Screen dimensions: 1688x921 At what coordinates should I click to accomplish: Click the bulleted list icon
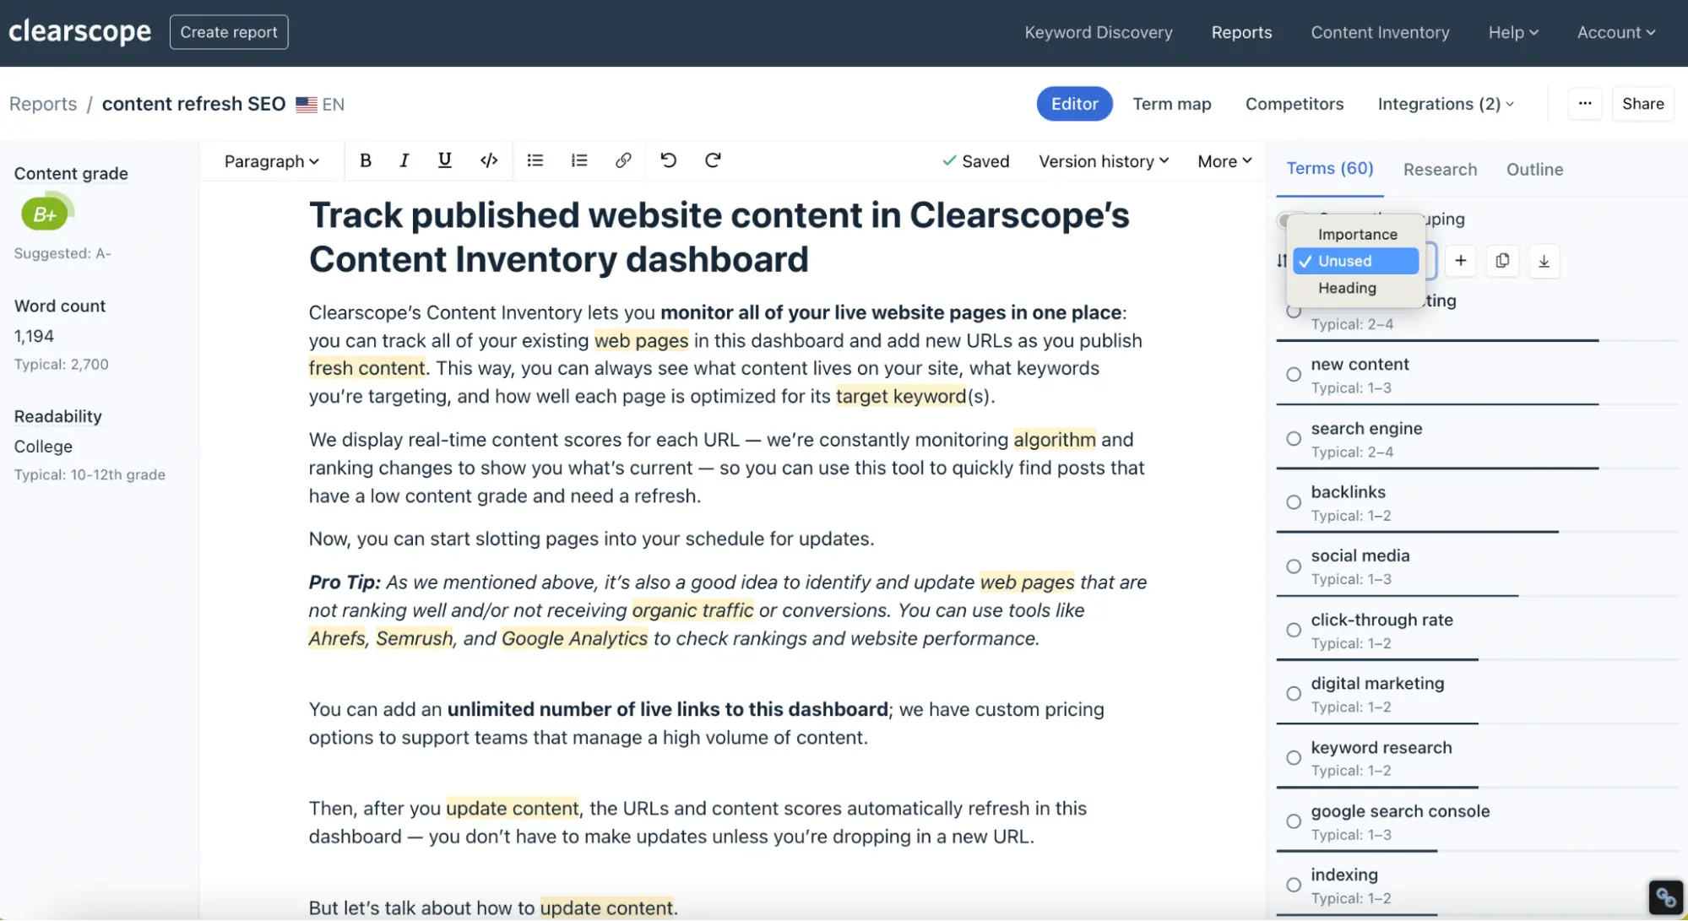pyautogui.click(x=535, y=160)
